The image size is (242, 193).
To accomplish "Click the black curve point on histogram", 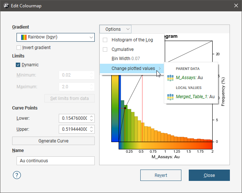I will 125,108.
